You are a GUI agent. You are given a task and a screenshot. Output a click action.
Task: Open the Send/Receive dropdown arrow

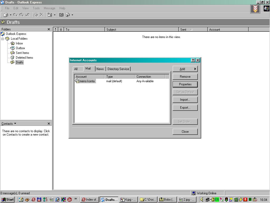tap(55, 15)
